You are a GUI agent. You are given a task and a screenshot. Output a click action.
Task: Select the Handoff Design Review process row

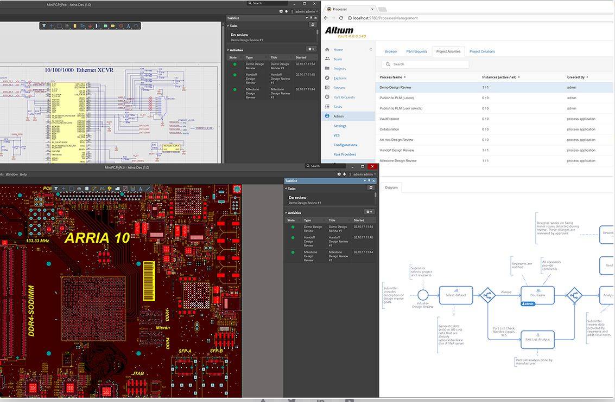[396, 150]
